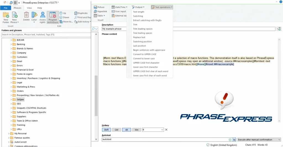Click the green plus icon in Autotext field
This screenshot has height=147, width=283.
(x=230, y=140)
